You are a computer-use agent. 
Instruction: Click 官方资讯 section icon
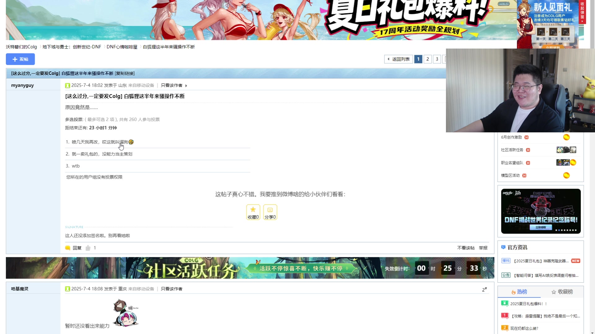503,247
